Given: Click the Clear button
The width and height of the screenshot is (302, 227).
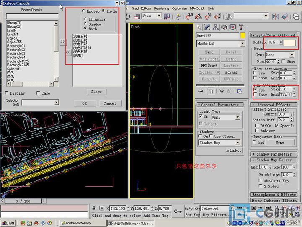Looking at the screenshot, I should [96, 92].
